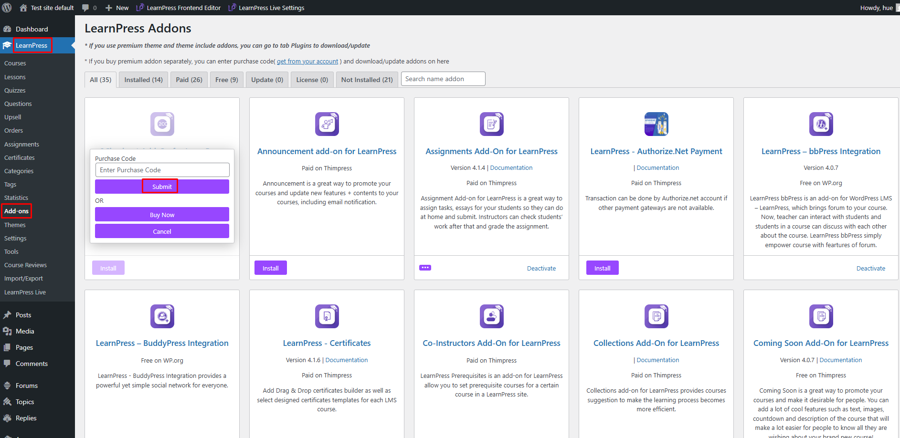Click the Authorize.Net Payment thumbnail icon
The image size is (900, 438).
656,124
